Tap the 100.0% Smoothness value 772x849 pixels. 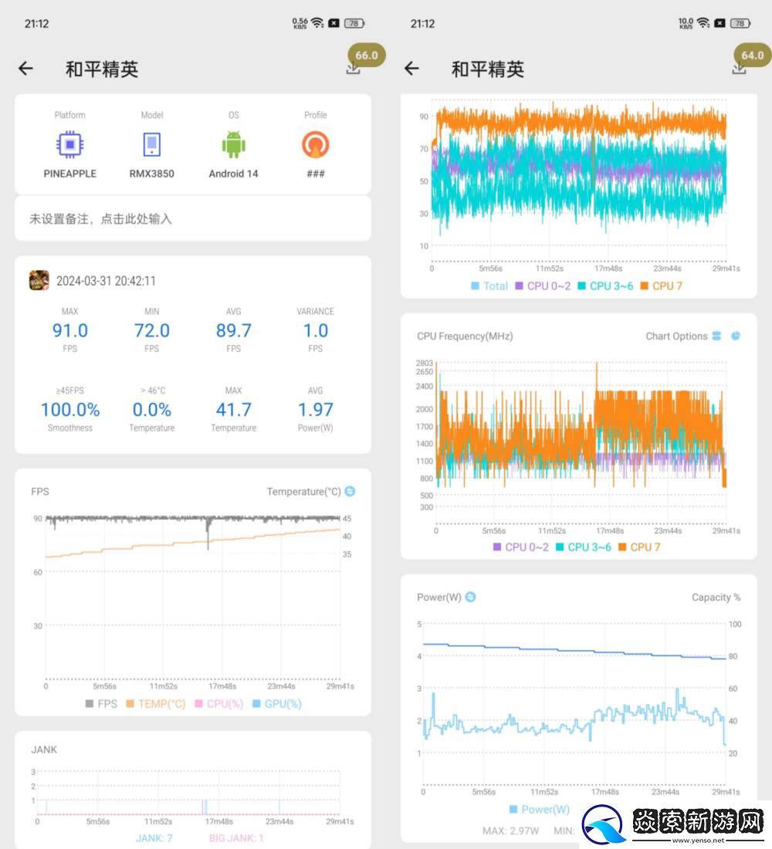click(70, 410)
